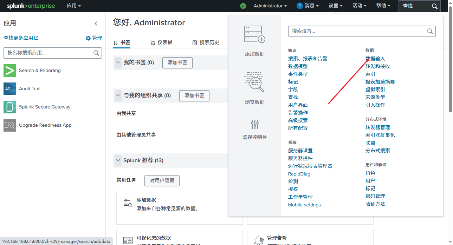453x245 pixels.
Task: Open the Audit Trail app icon
Action: pyautogui.click(x=9, y=88)
